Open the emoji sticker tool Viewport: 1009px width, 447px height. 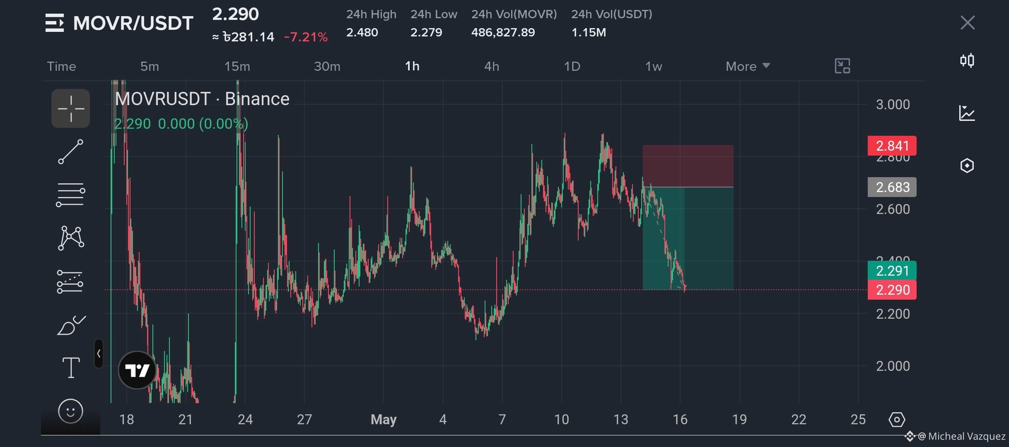(70, 411)
